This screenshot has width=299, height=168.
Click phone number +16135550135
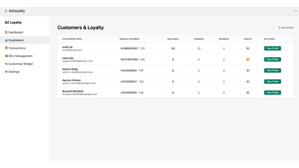129,93
